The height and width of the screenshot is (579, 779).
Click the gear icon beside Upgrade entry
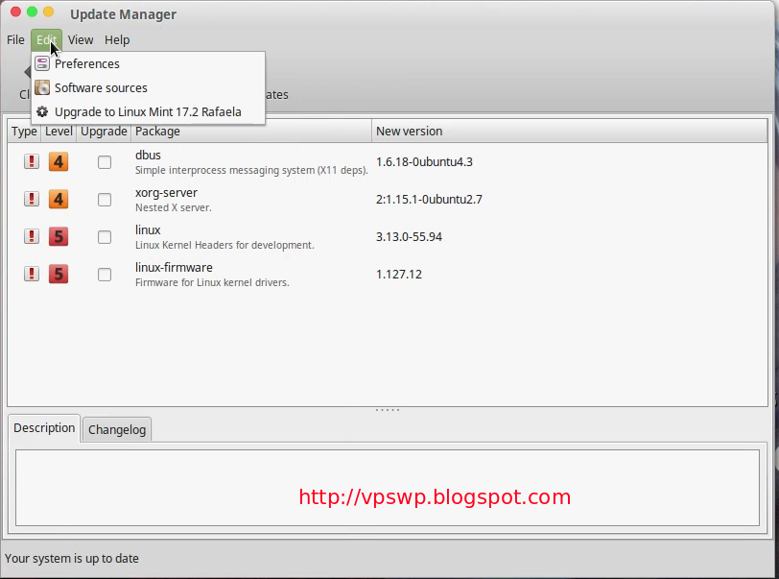point(42,111)
